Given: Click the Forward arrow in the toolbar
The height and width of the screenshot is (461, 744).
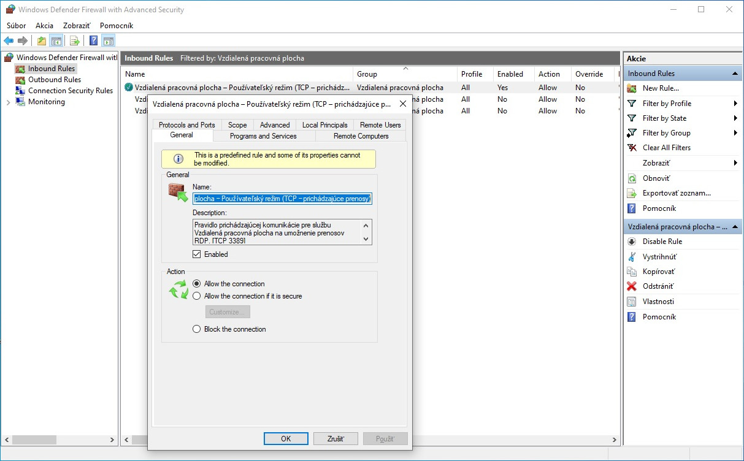Looking at the screenshot, I should (x=23, y=41).
